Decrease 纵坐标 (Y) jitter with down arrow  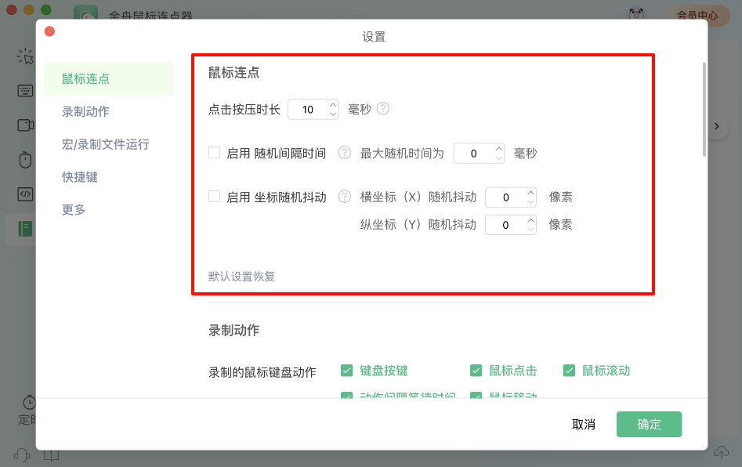point(530,229)
